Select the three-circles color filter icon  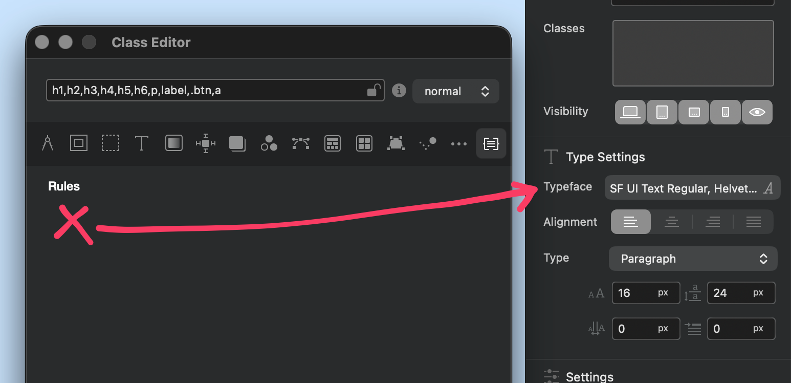(269, 143)
